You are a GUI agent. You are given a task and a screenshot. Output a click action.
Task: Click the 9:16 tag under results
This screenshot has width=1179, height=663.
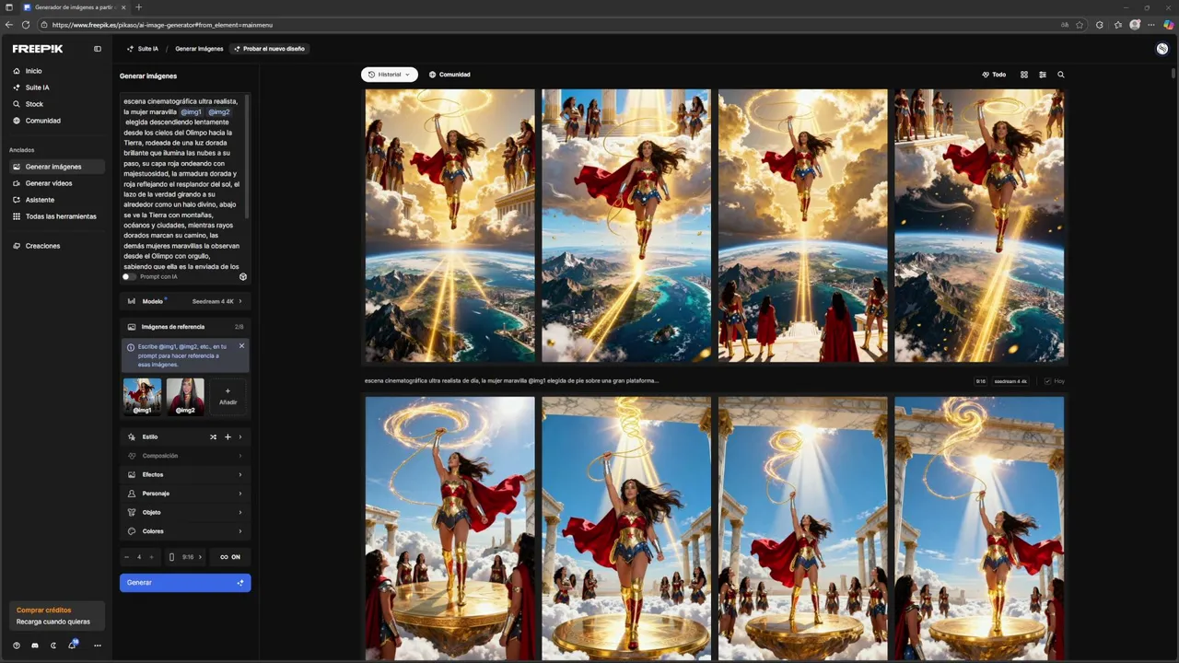981,381
